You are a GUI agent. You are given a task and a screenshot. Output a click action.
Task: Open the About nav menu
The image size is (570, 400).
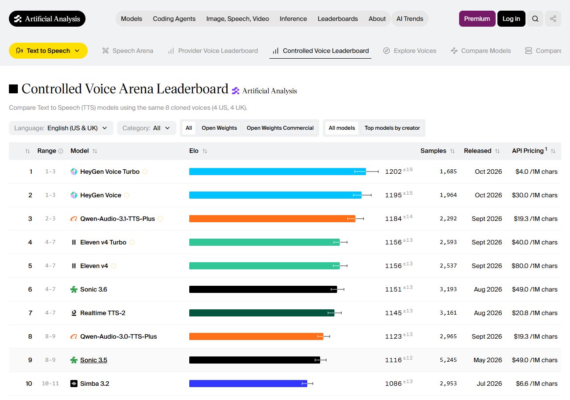pyautogui.click(x=377, y=19)
